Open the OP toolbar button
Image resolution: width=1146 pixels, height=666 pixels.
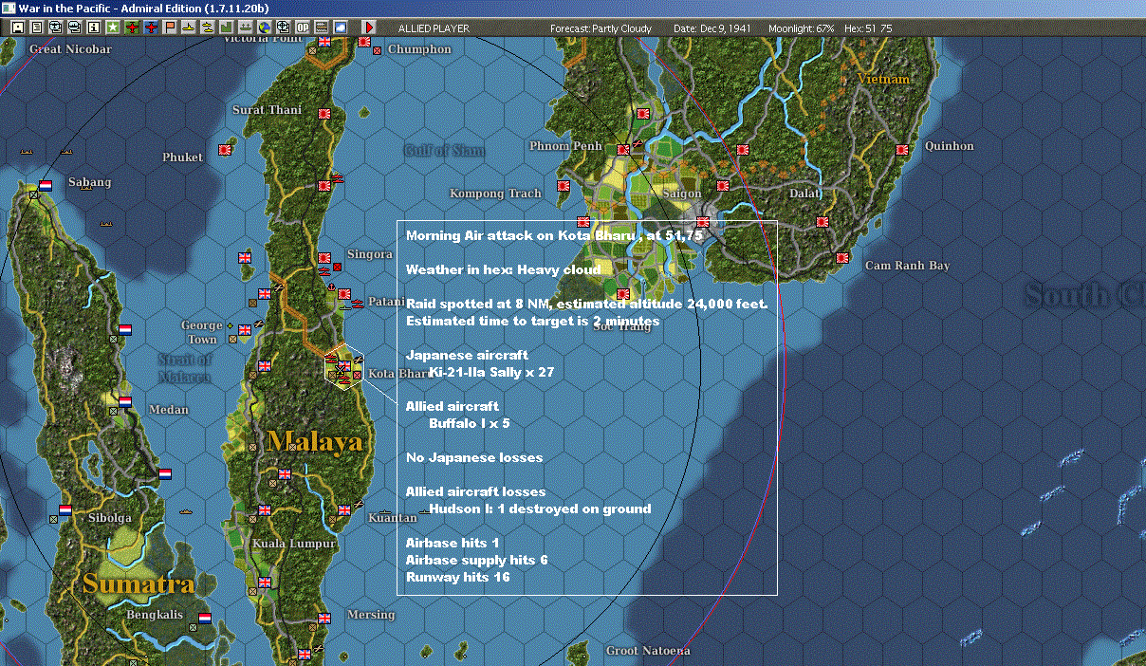coord(303,28)
